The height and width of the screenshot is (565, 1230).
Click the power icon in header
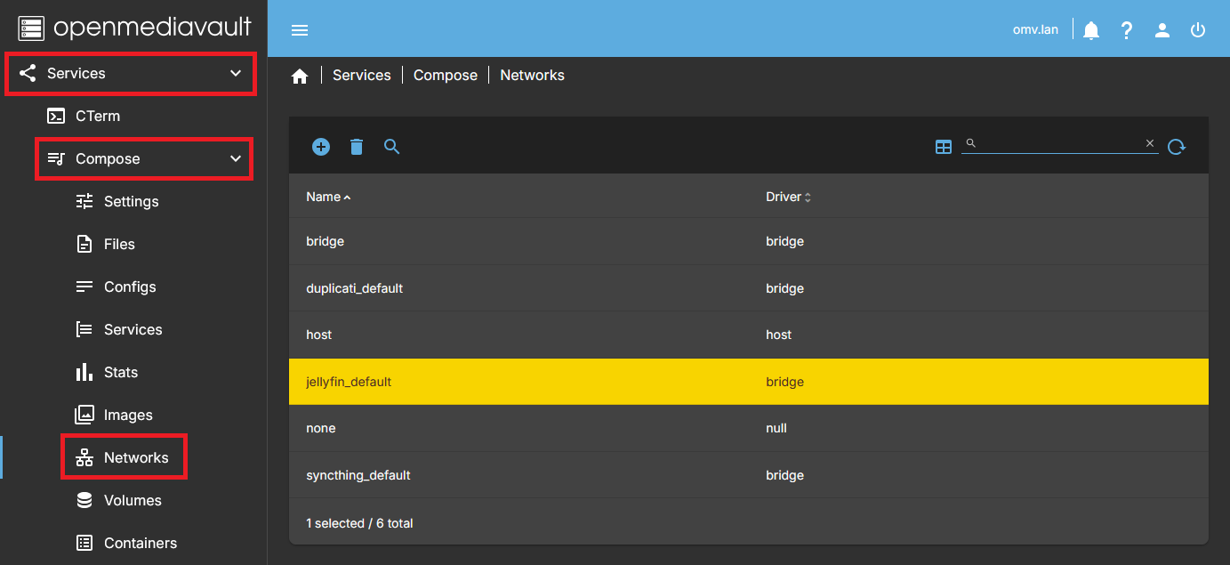click(1198, 30)
